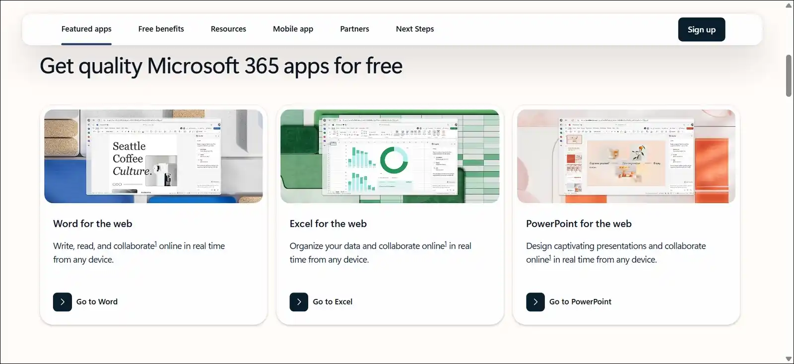The height and width of the screenshot is (364, 794).
Task: Click the Excel for the web heading
Action: point(328,224)
